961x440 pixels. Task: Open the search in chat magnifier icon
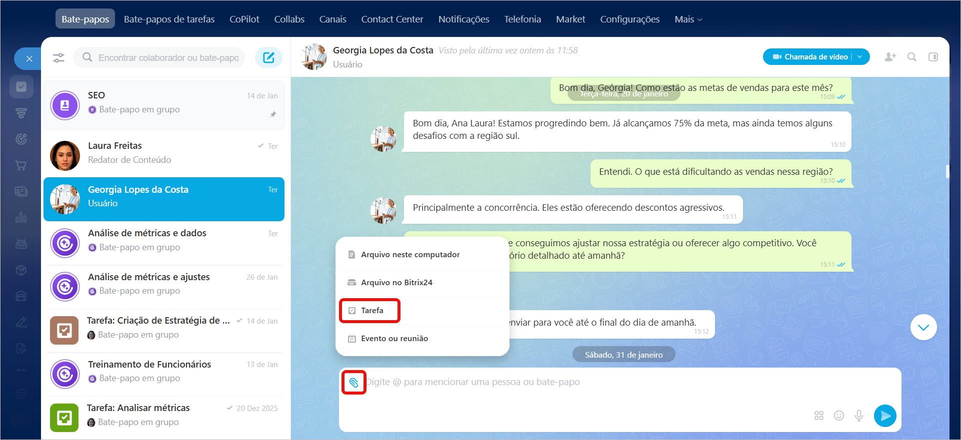coord(911,57)
